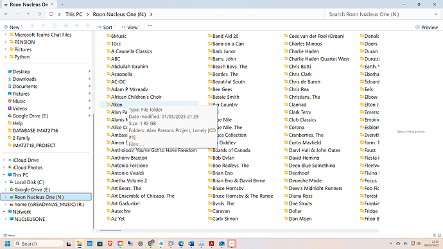Open a new File Explorer tab
This screenshot has width=443, height=249.
(x=62, y=4)
